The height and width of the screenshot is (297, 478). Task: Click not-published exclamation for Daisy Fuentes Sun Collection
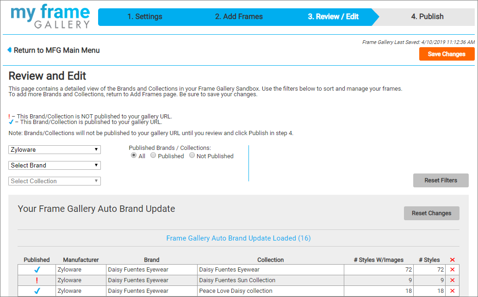pyautogui.click(x=37, y=280)
